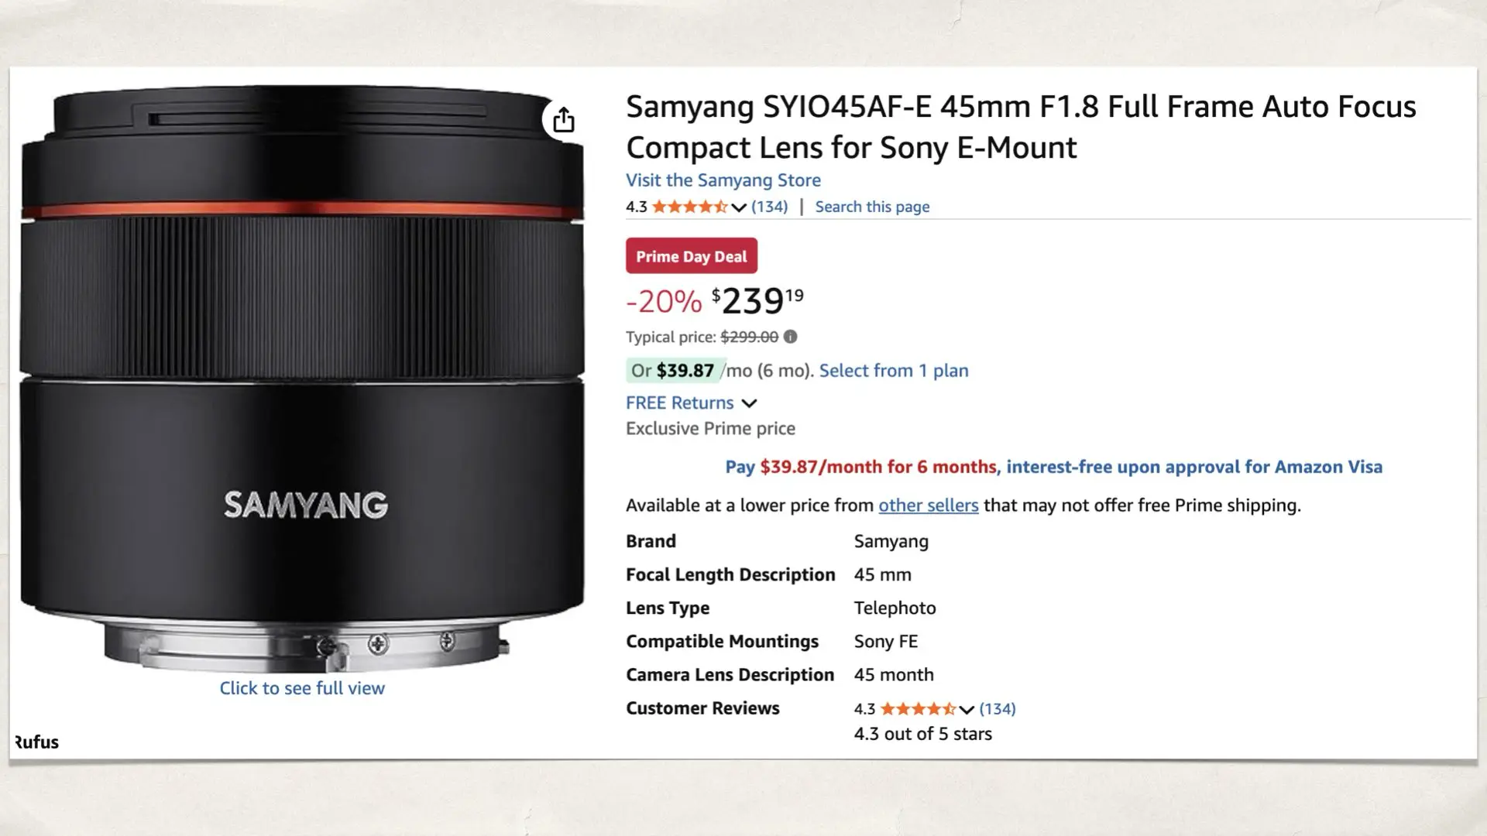The width and height of the screenshot is (1487, 836).
Task: Click the Prime Day Deal badge
Action: pos(691,255)
